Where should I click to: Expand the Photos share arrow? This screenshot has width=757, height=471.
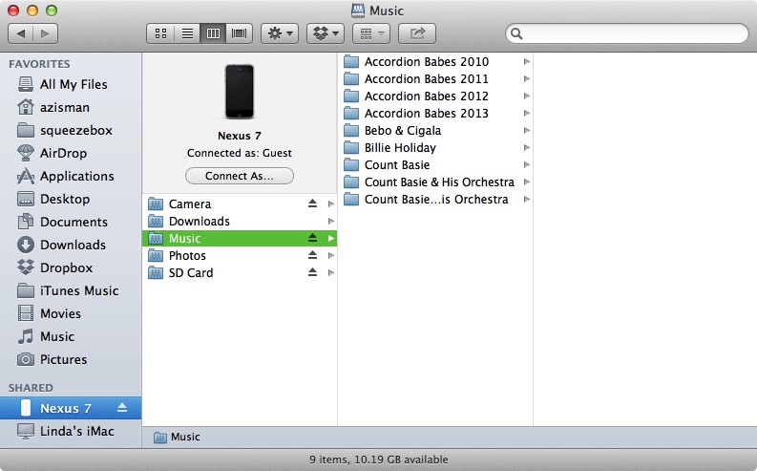[x=331, y=255]
